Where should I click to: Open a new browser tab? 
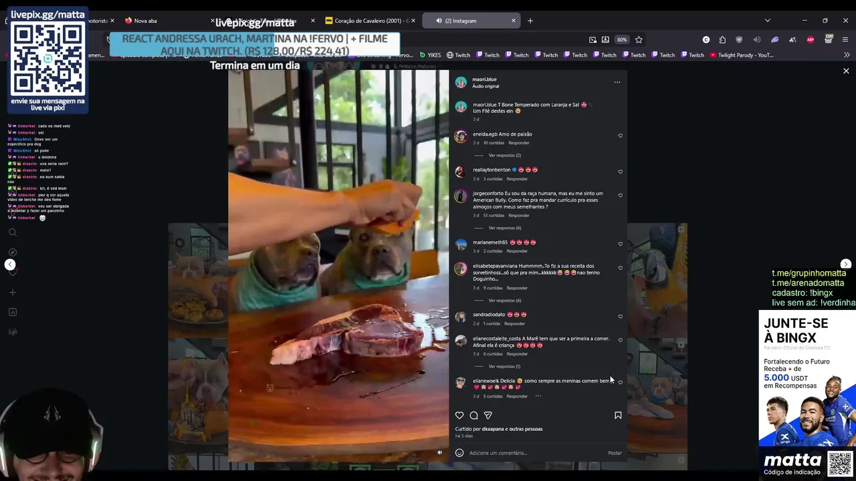coord(530,21)
